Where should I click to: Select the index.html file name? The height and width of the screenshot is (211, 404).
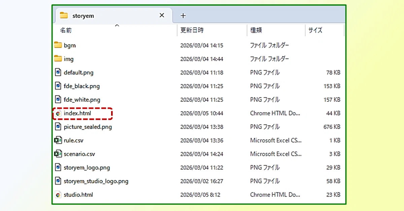pyautogui.click(x=77, y=113)
